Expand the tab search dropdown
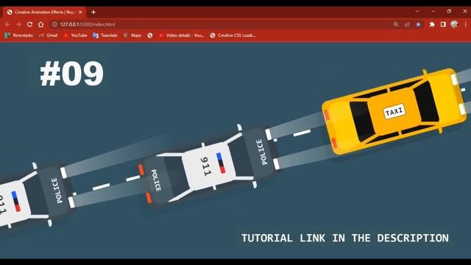 click(x=417, y=11)
